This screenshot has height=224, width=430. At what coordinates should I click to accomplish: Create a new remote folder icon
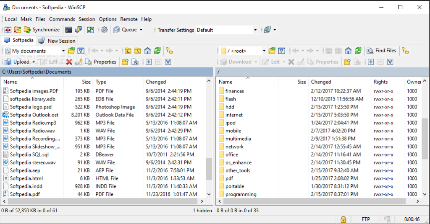(x=347, y=62)
